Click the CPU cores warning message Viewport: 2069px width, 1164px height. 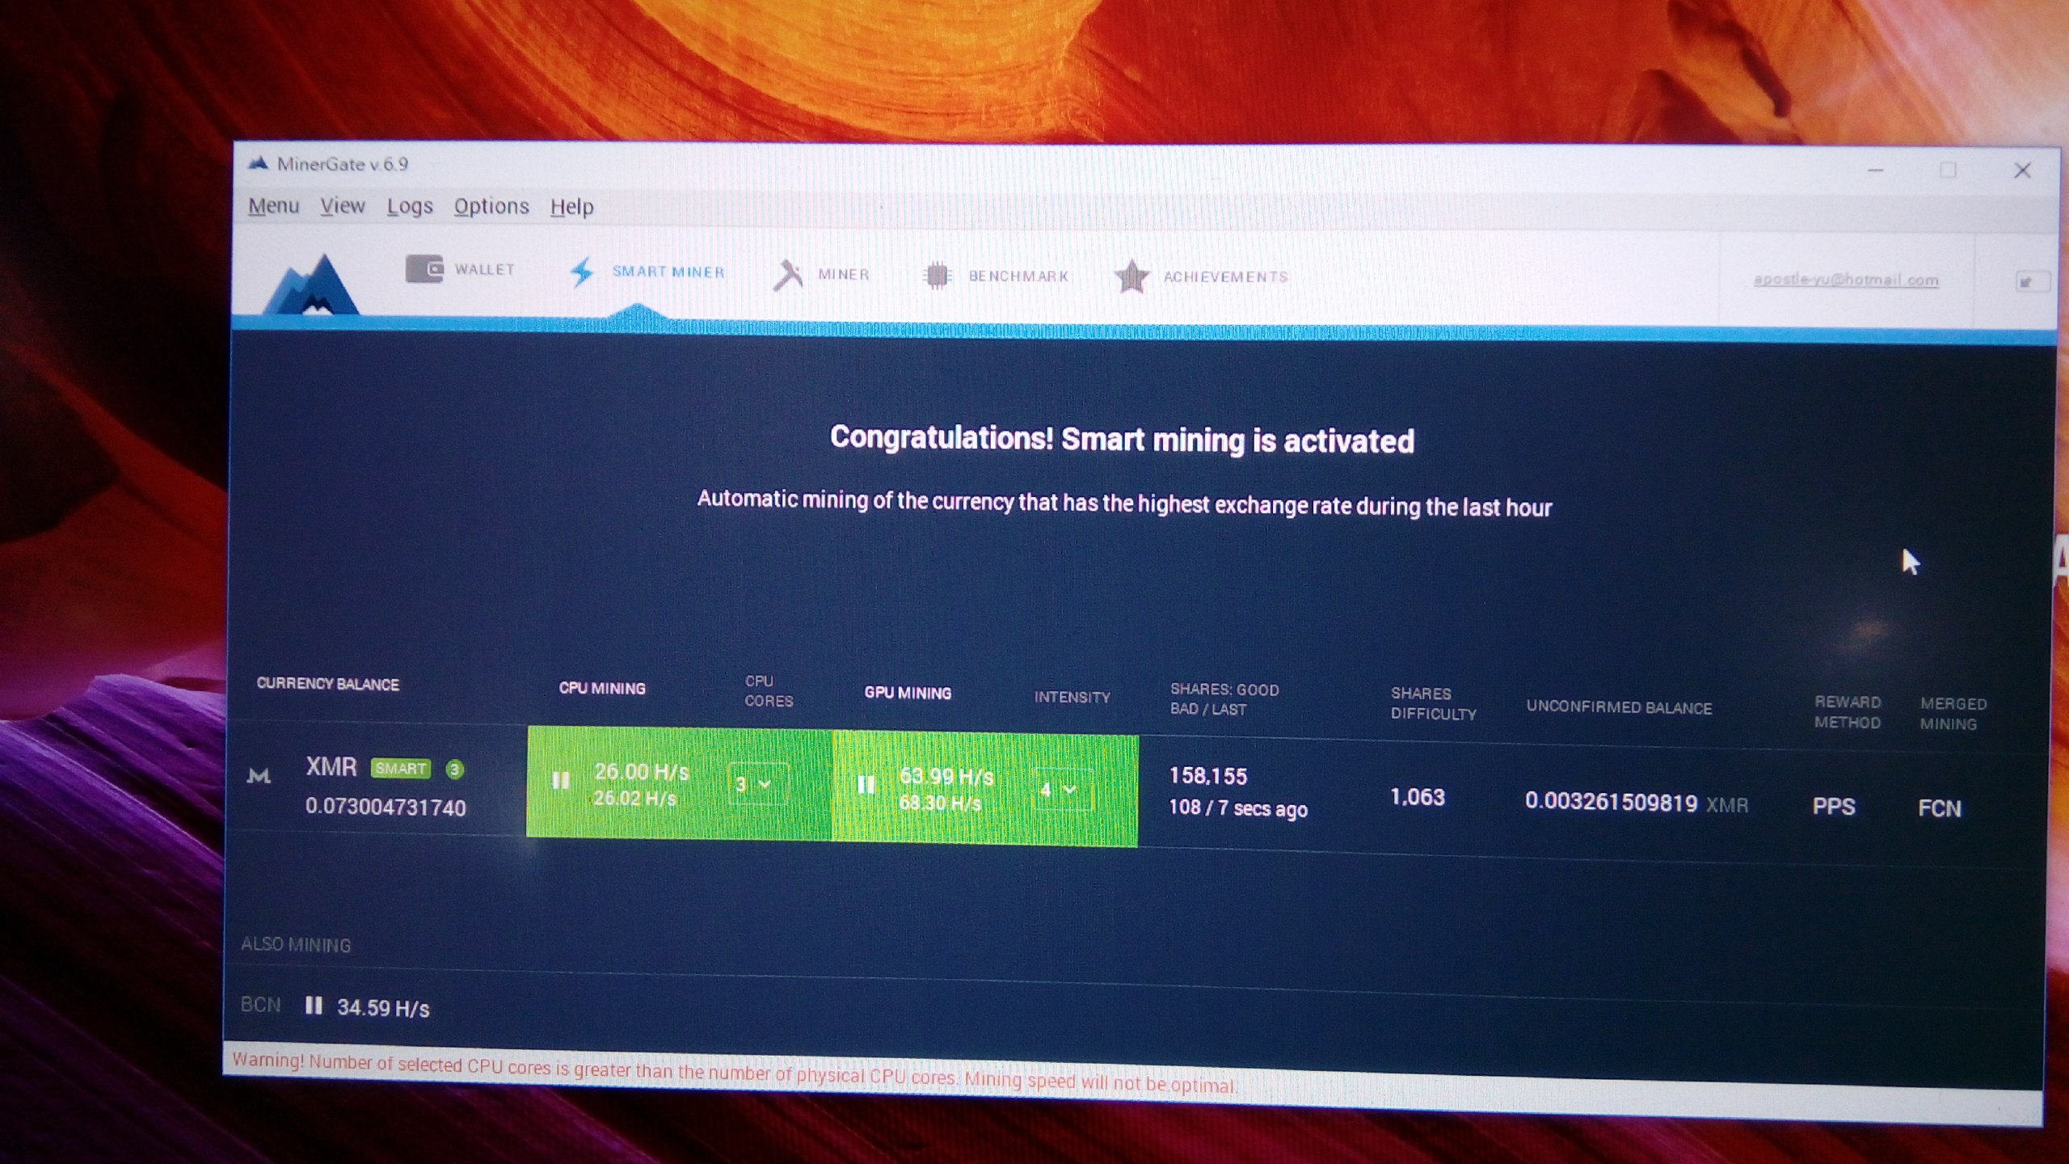click(734, 1072)
